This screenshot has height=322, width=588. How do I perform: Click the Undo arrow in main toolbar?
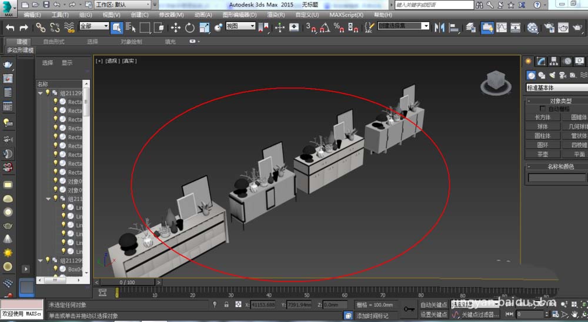[10, 28]
